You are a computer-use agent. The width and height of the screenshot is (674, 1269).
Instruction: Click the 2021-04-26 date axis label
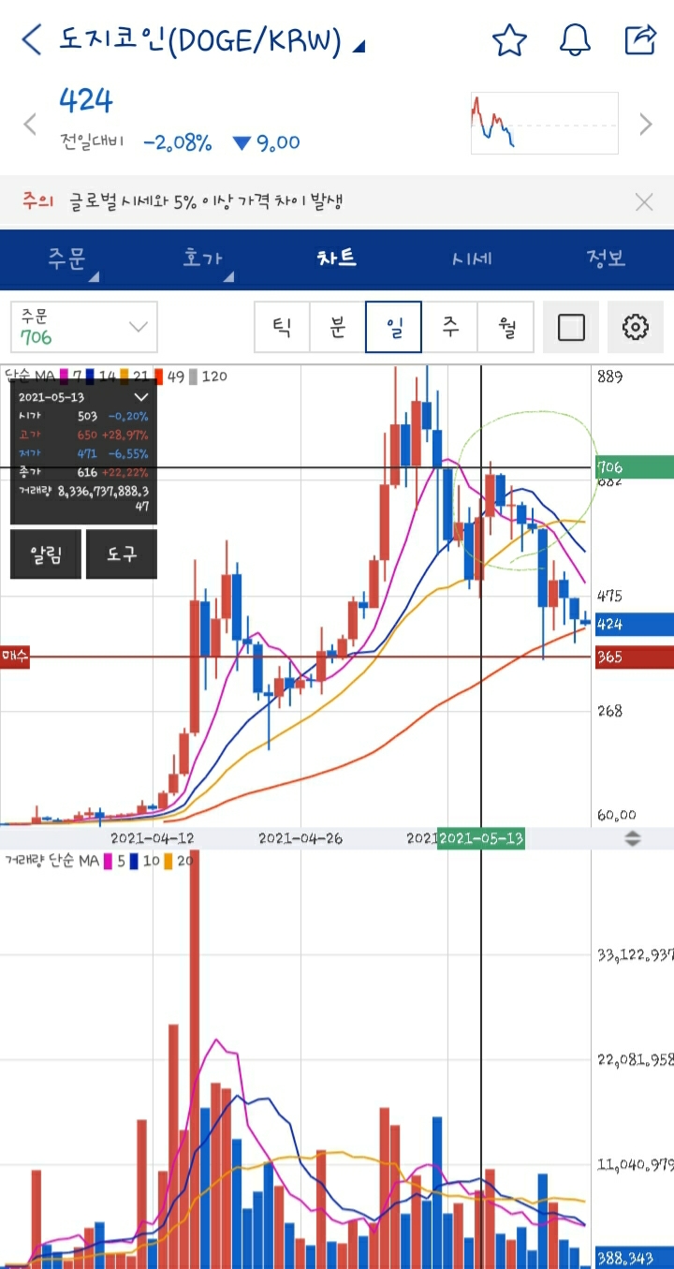[300, 838]
